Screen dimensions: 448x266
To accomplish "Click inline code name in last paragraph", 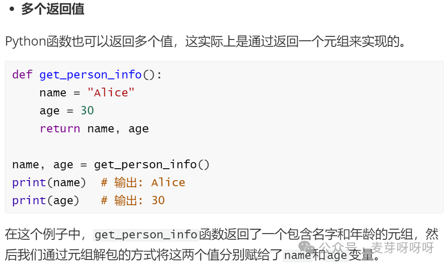I will click(x=298, y=255).
